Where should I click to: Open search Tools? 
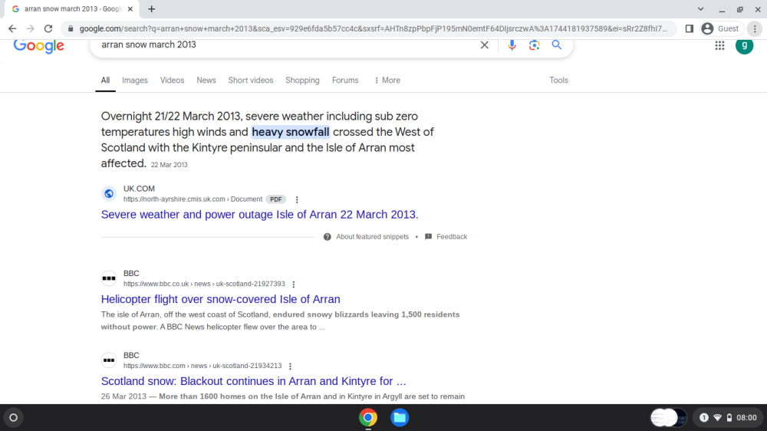(x=558, y=81)
